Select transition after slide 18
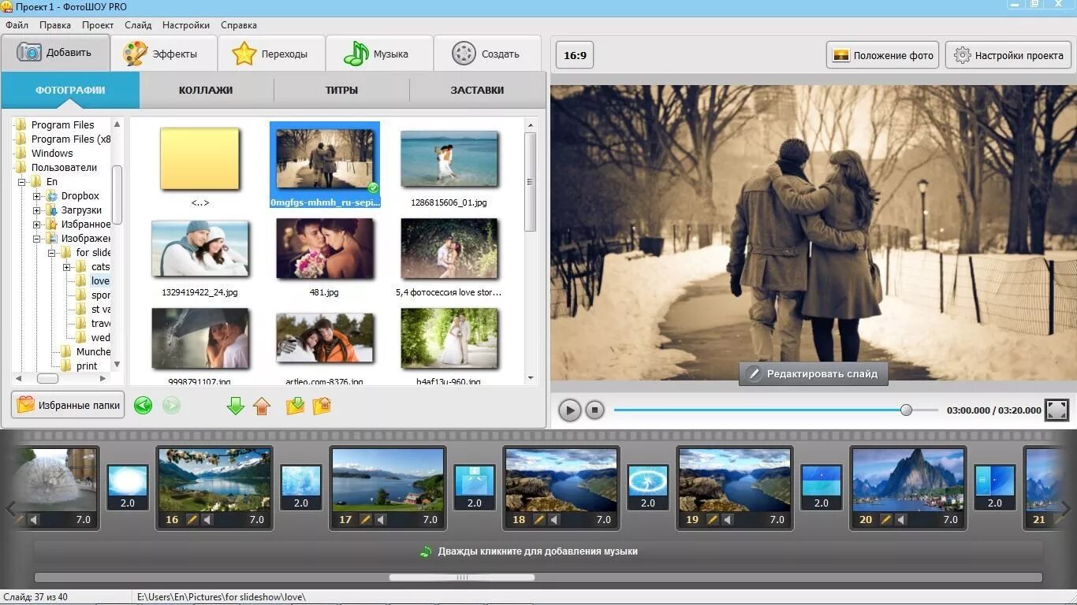1077x605 pixels. pyautogui.click(x=648, y=487)
